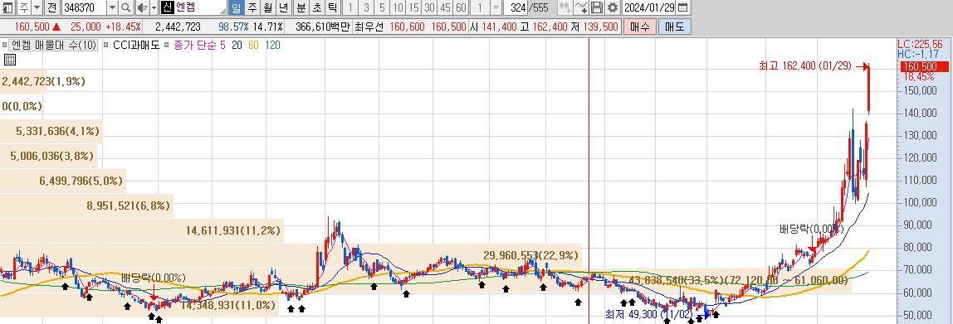Select the 1 interval button
Screen dimensions: 953x324
[350, 7]
